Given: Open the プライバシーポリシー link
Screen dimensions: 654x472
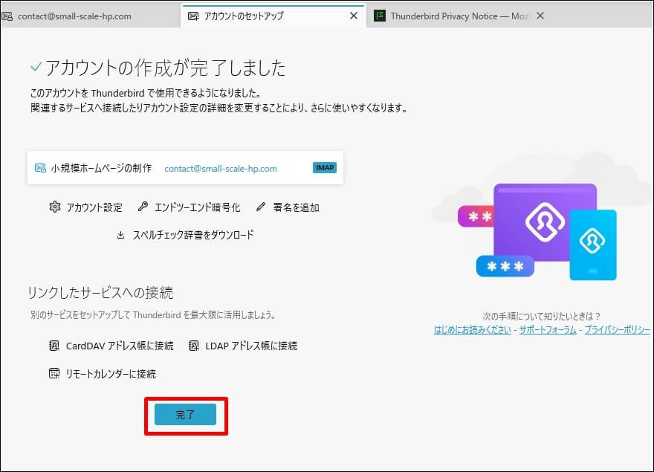Looking at the screenshot, I should click(x=618, y=330).
